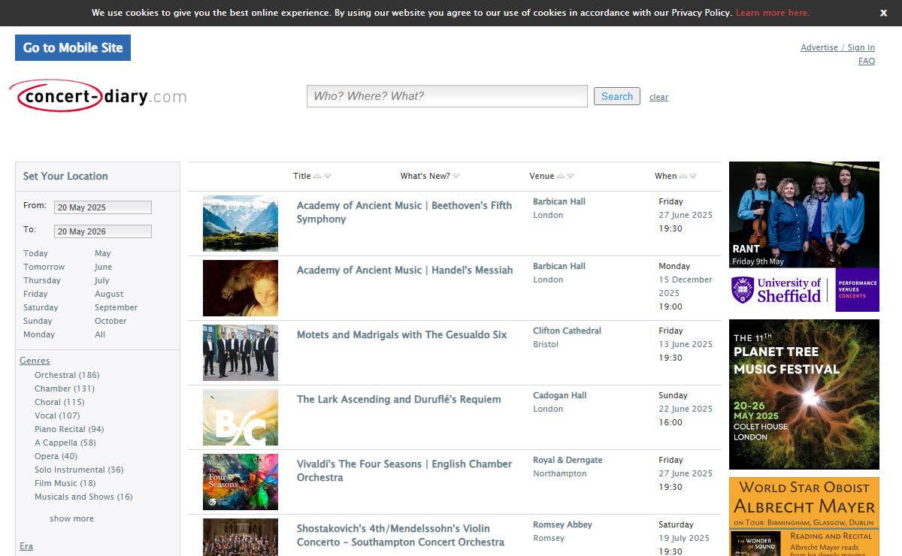Filter by Musicals and Shows (16) genre
The height and width of the screenshot is (556, 902).
click(x=83, y=497)
